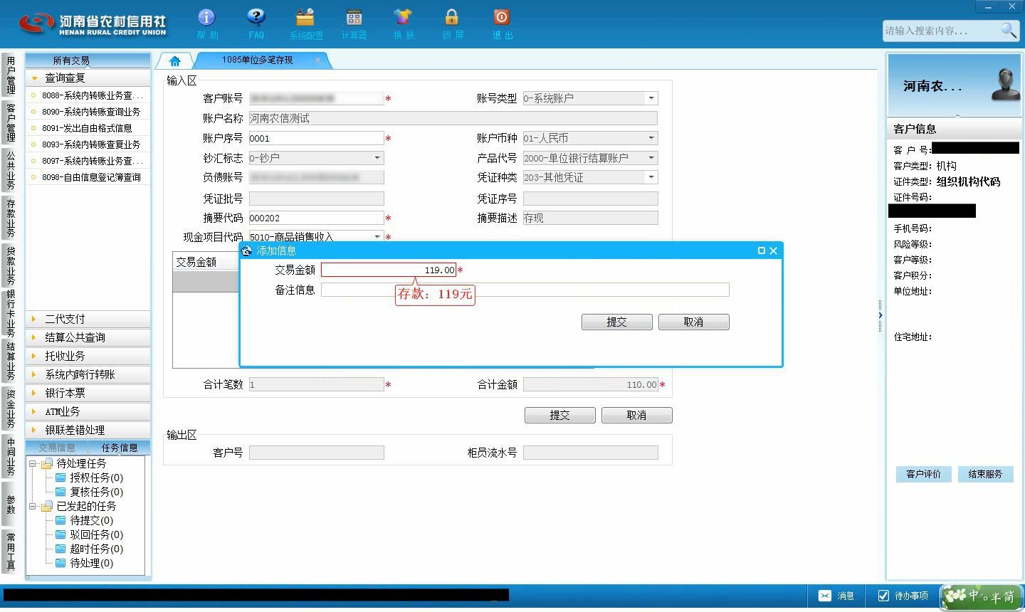Click 提交 below the 合计金额 field
The width and height of the screenshot is (1025, 612).
[559, 416]
